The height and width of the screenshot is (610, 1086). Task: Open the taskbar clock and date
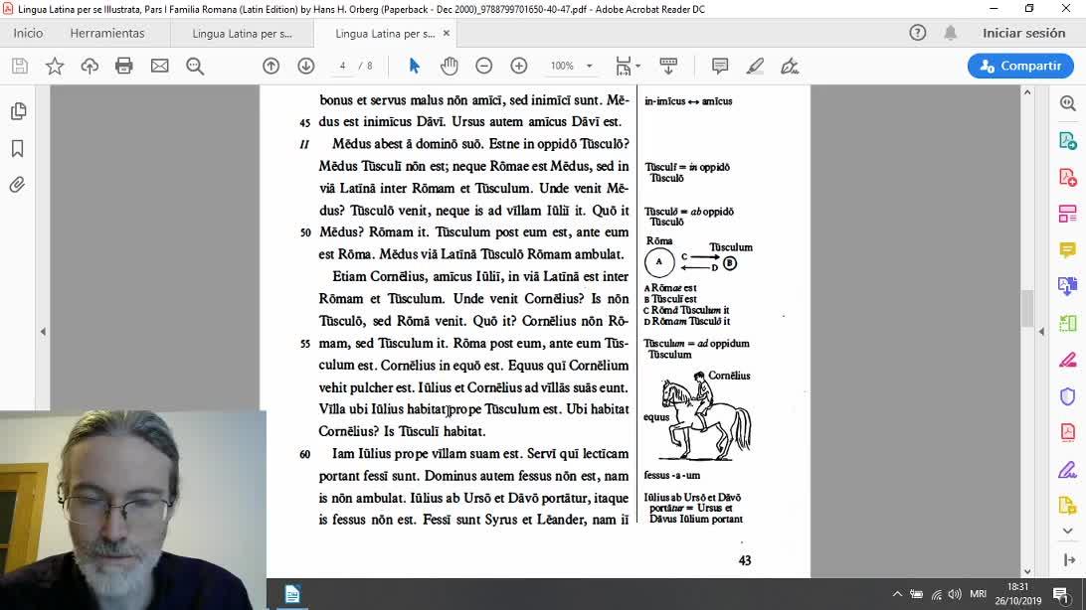click(1018, 594)
